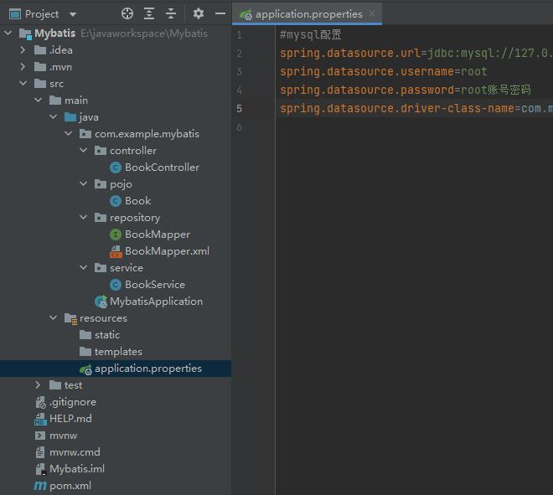Click the Collapse All toolbar icon
The height and width of the screenshot is (495, 553).
(x=171, y=13)
